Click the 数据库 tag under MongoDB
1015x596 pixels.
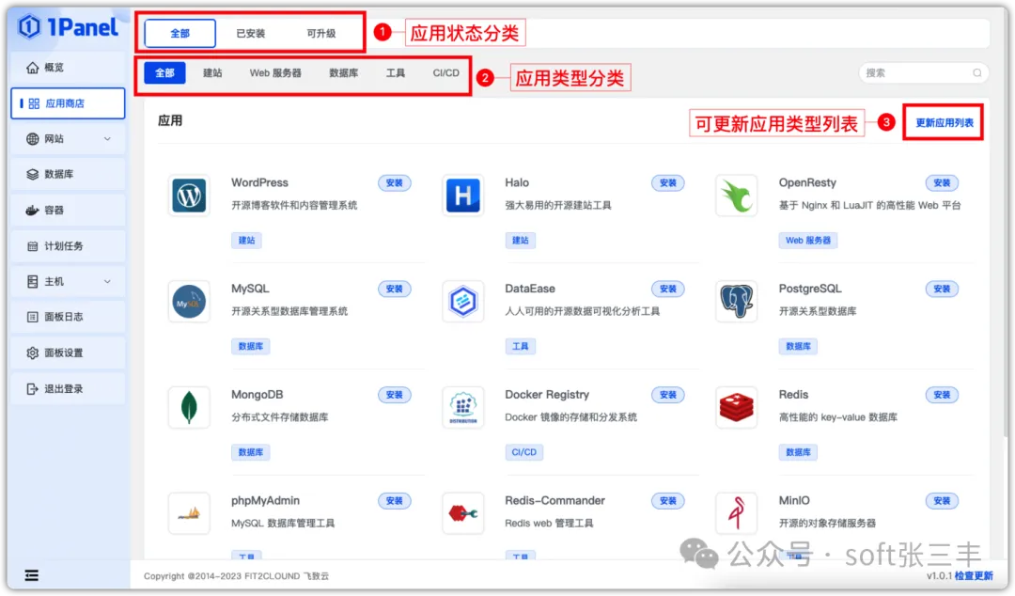pos(251,452)
